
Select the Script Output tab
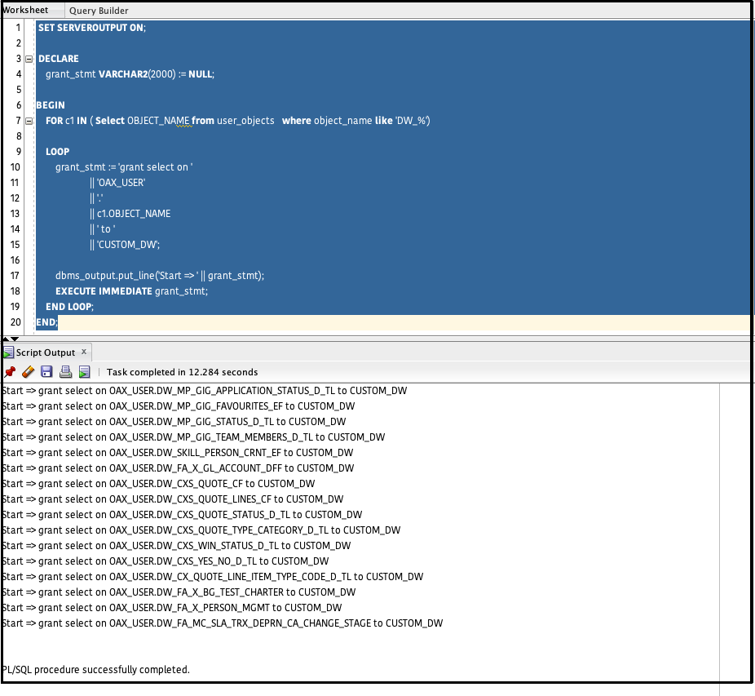[46, 352]
